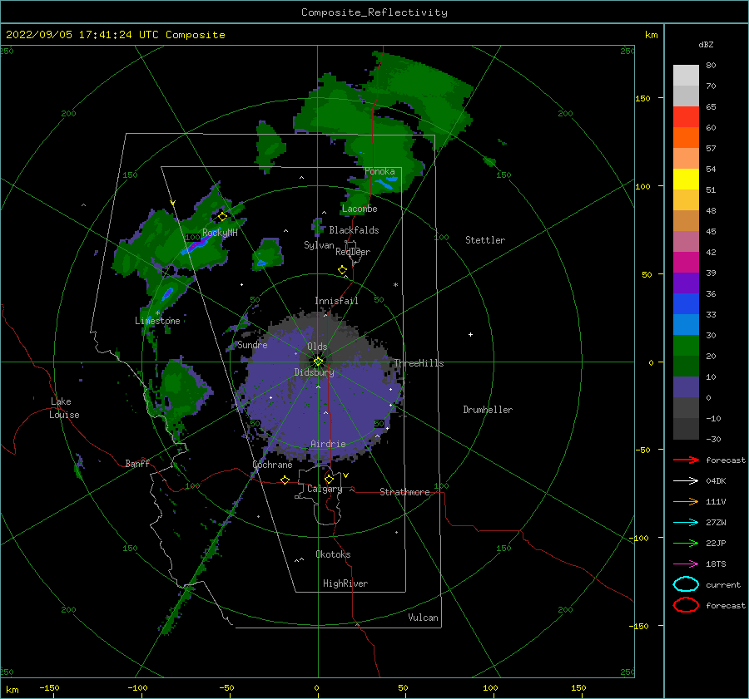The height and width of the screenshot is (699, 749).
Task: Click the Strathmore city label
Action: pyautogui.click(x=404, y=492)
